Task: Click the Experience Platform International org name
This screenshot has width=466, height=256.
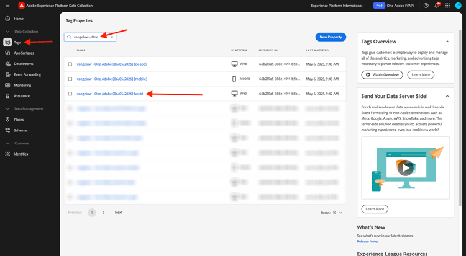Action: 336,6
